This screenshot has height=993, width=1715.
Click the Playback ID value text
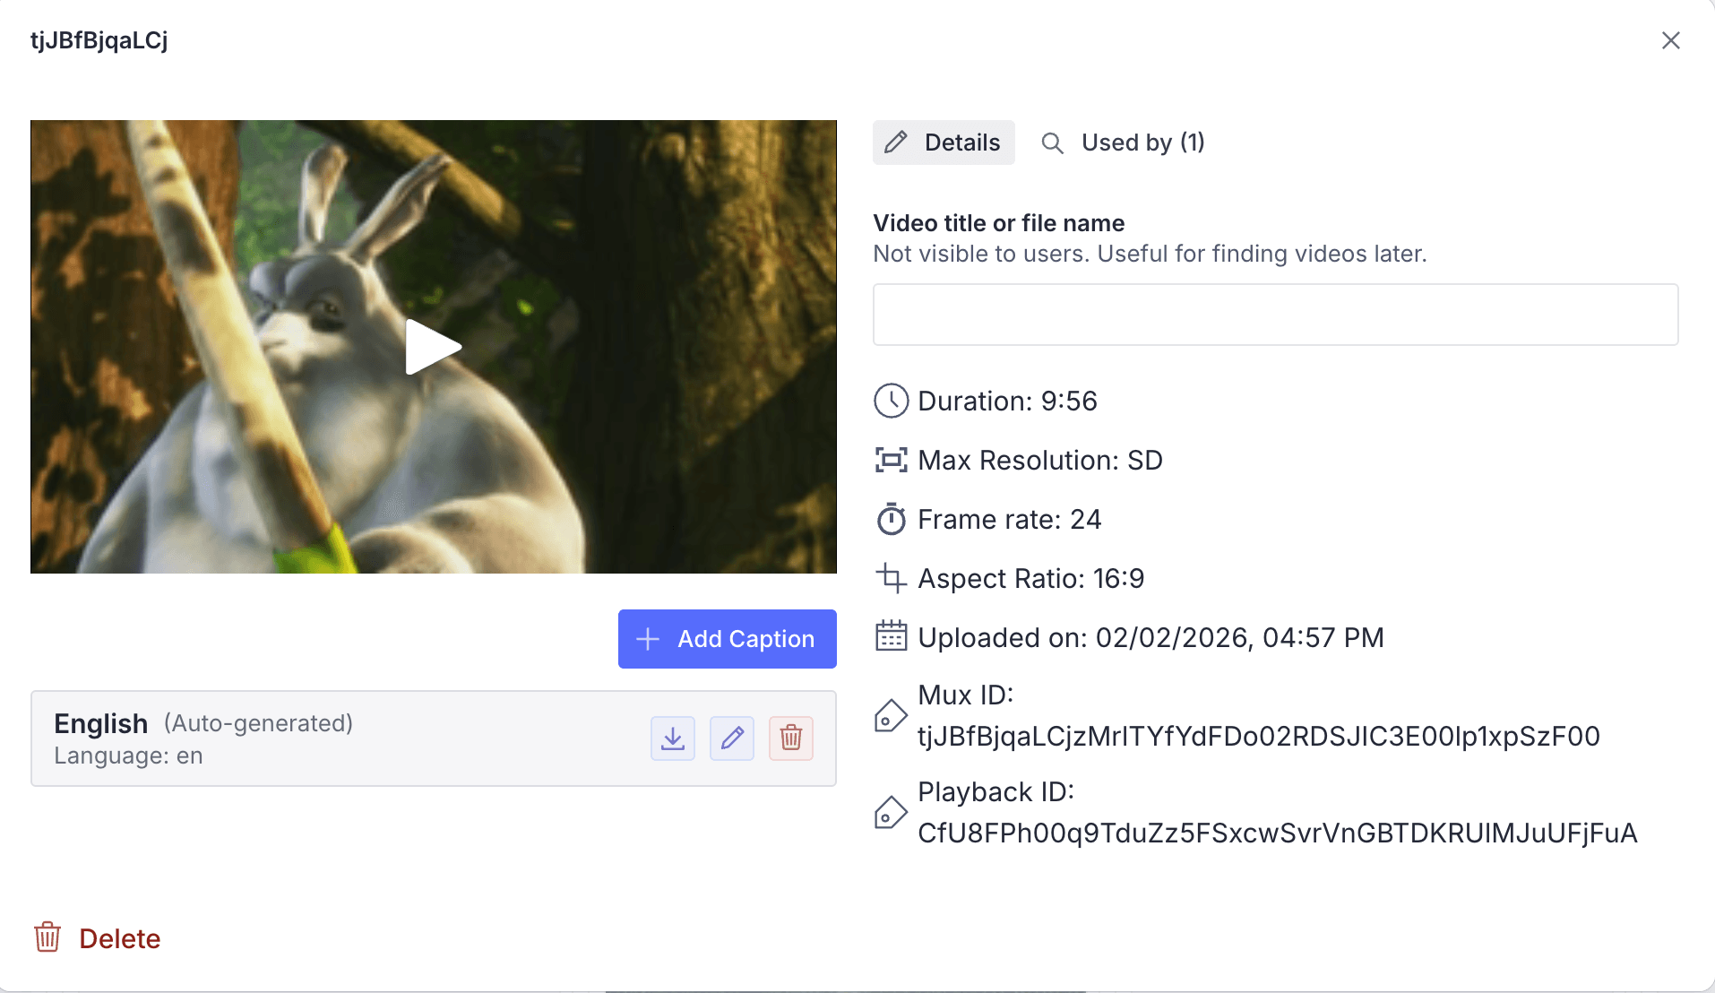tap(1277, 833)
